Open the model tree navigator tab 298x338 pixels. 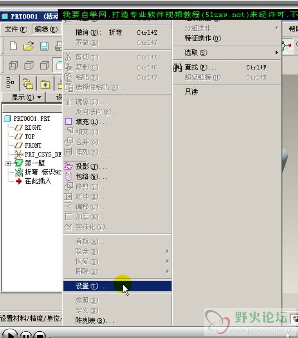[10, 83]
